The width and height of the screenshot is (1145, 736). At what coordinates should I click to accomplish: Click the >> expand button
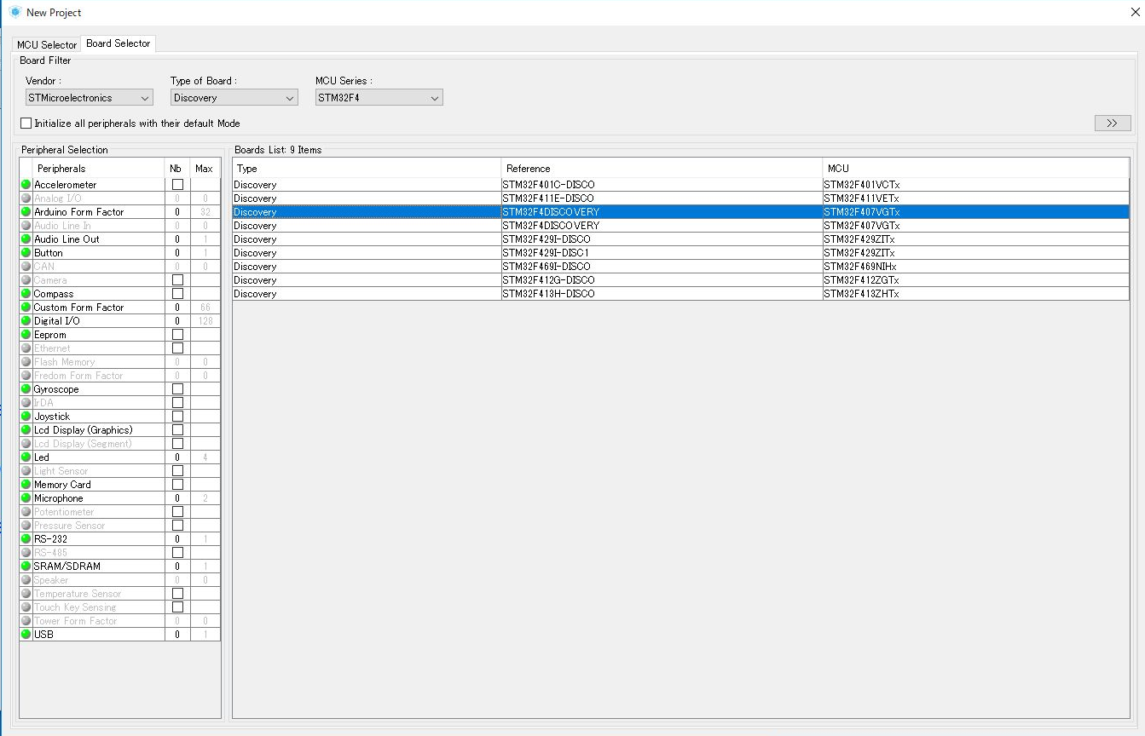1112,124
